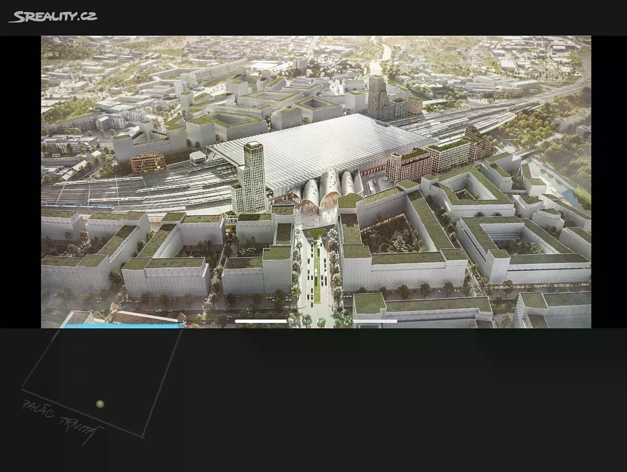
Task: Click the arched station entrance vaults
Action: point(327,189)
